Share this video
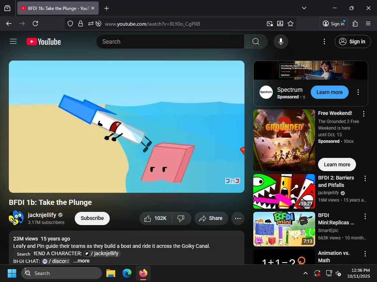Viewport: 377px width, 282px height. [x=211, y=218]
